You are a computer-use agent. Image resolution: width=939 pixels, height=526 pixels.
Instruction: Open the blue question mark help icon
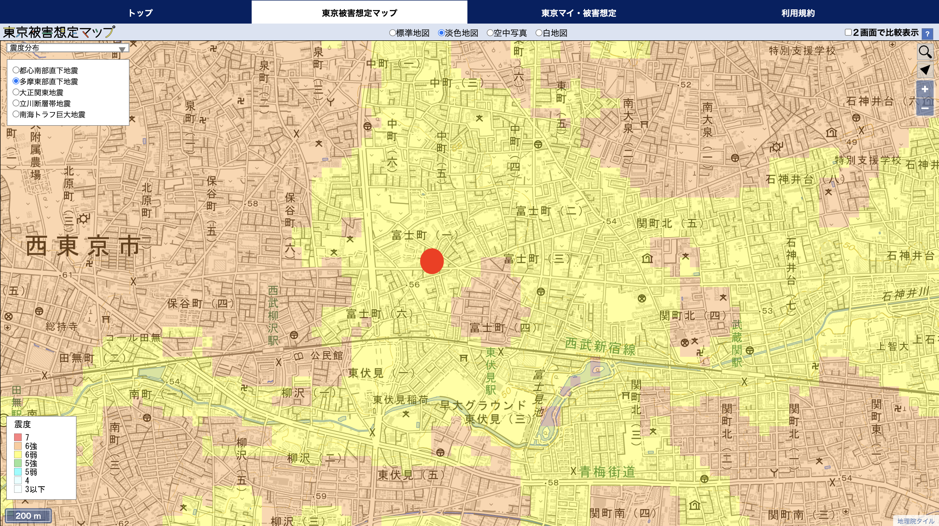pos(927,34)
